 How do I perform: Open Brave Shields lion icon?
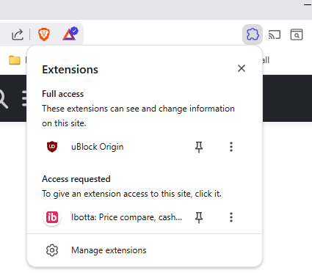click(44, 34)
